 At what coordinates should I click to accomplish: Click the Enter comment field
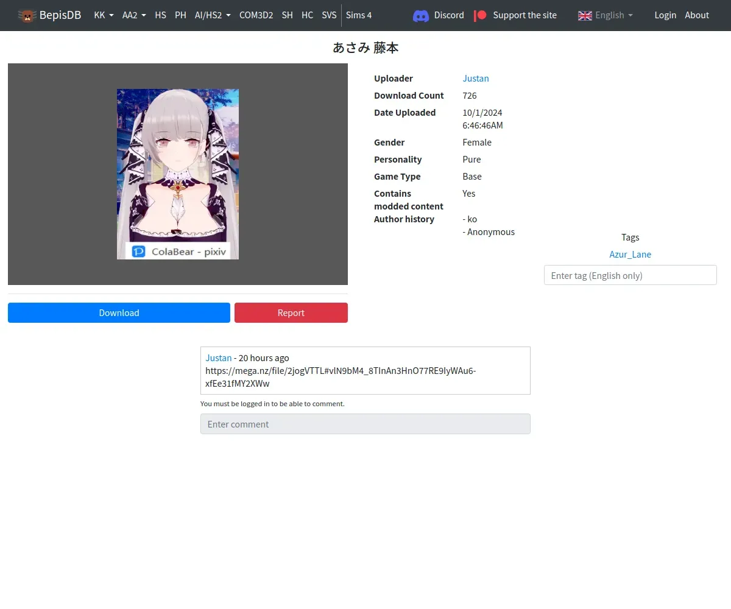pyautogui.click(x=365, y=424)
